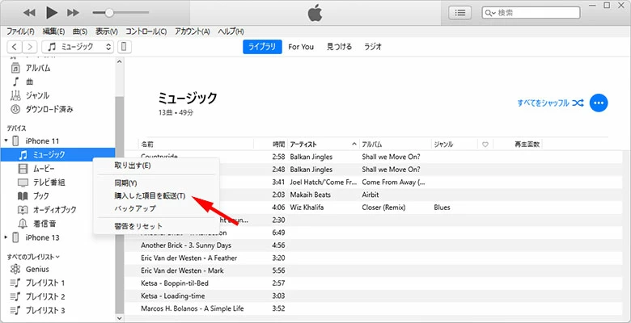The image size is (631, 323).
Task: Skip to the next track
Action: (x=74, y=13)
